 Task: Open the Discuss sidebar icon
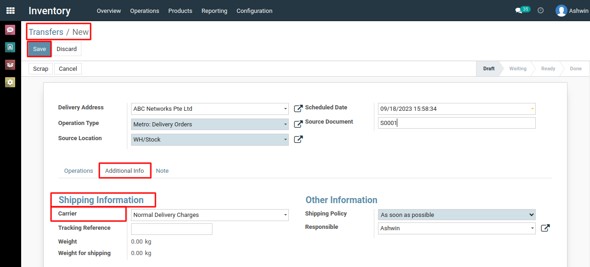click(x=10, y=30)
